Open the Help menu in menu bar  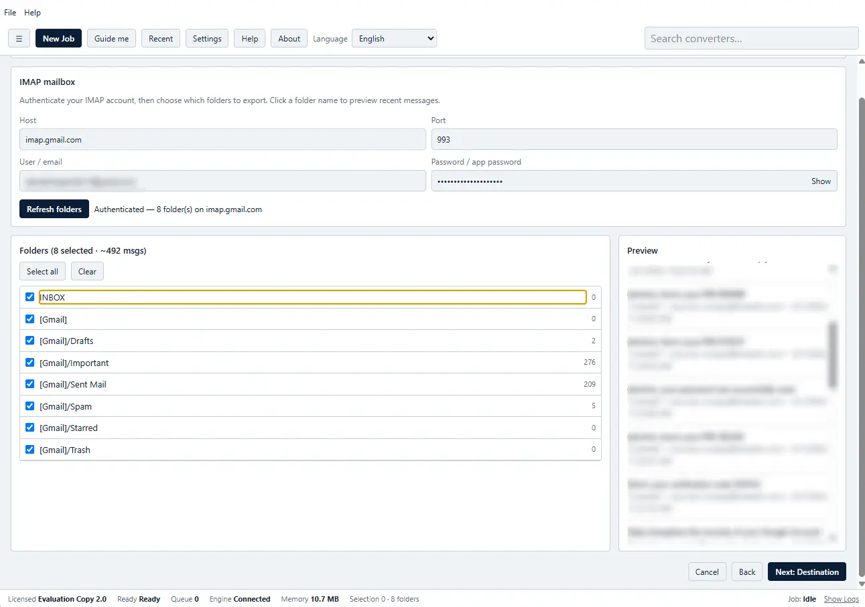[x=32, y=12]
